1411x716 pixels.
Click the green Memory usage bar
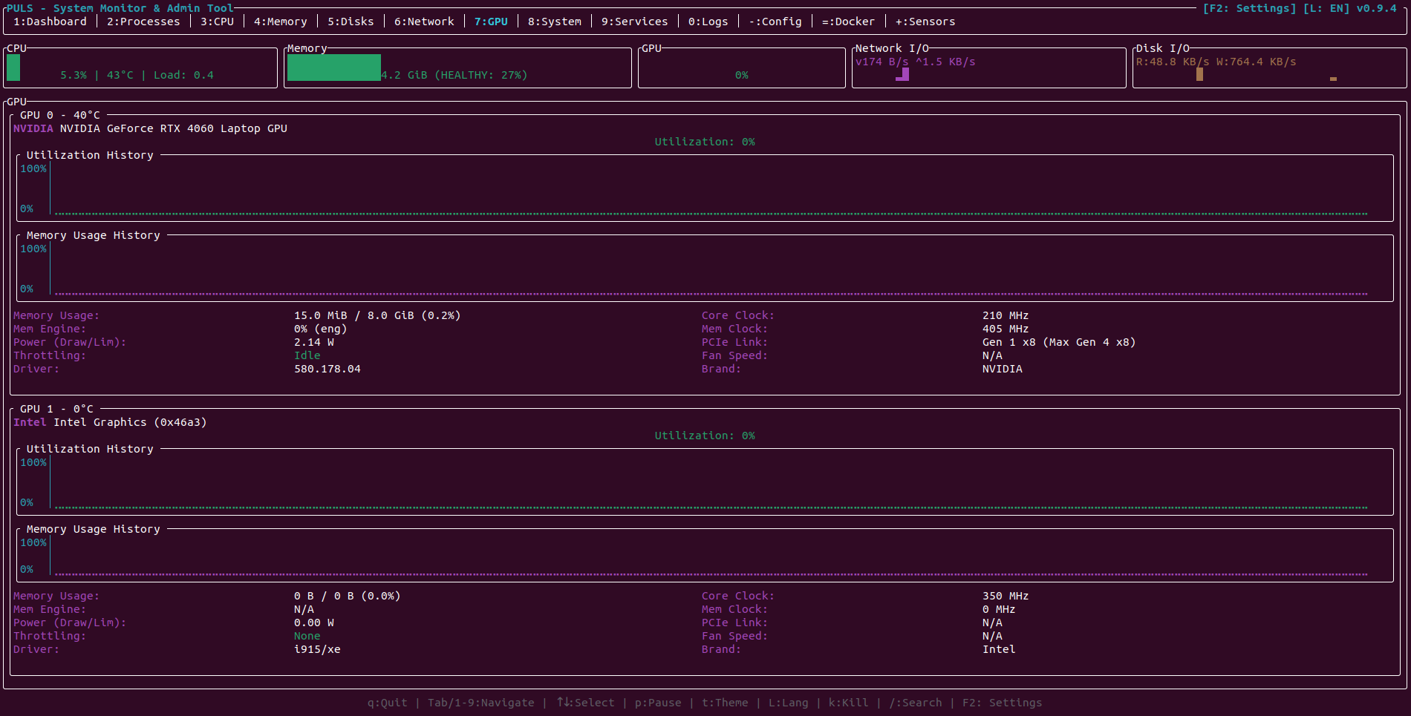click(x=334, y=68)
